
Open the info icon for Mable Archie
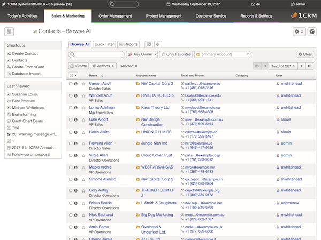[76, 167]
